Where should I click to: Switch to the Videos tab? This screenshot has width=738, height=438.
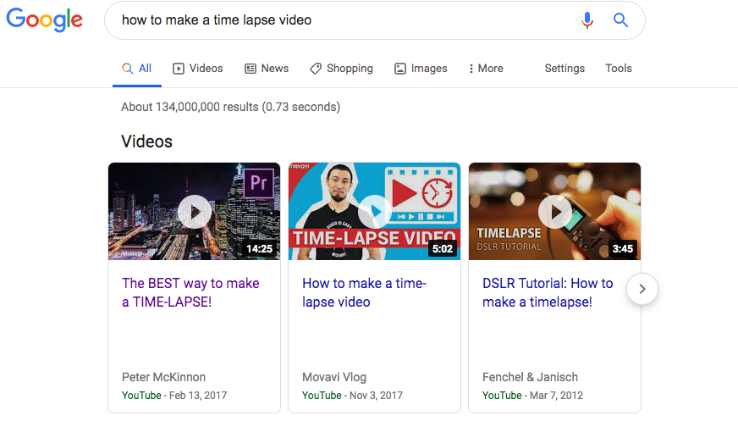tap(198, 69)
